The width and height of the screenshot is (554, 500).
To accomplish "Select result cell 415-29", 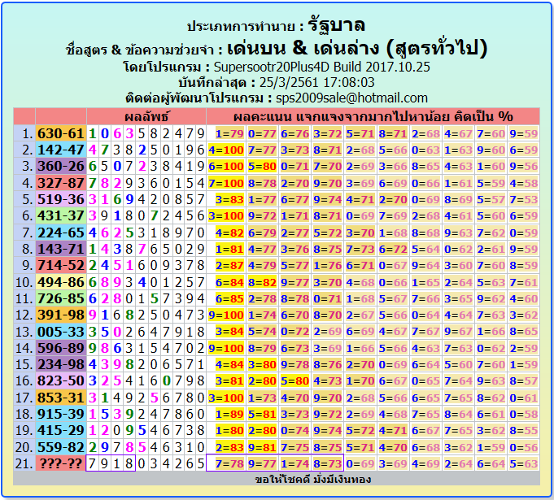I will (x=61, y=430).
